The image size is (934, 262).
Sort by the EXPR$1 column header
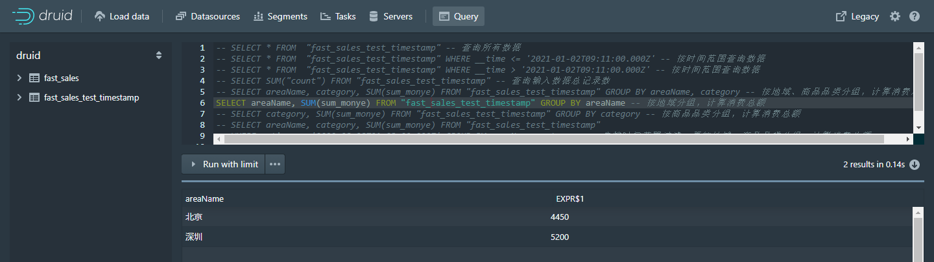(570, 199)
